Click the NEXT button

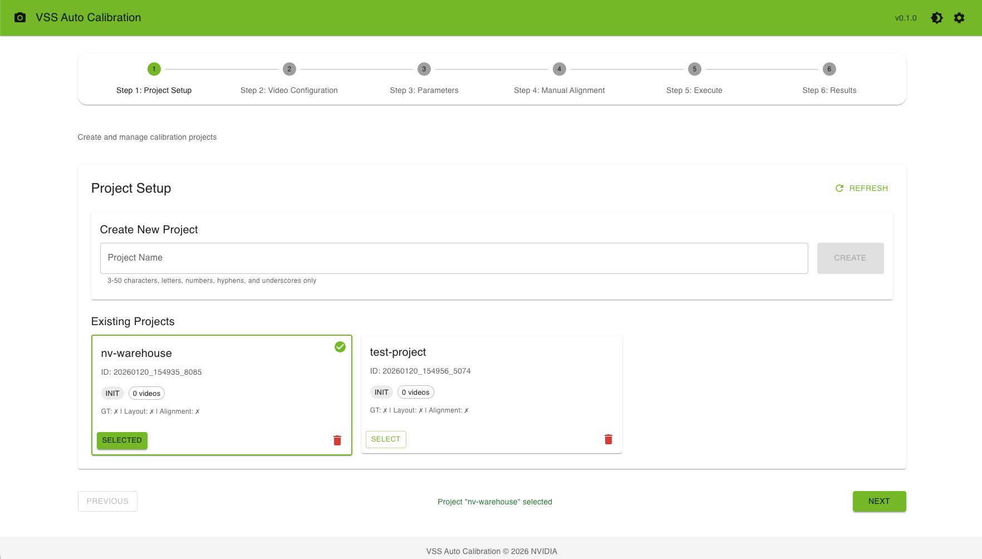[880, 501]
